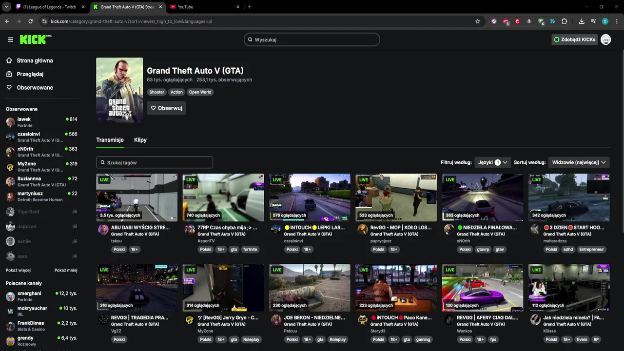Open Suzianna channel in followed list

tap(41, 181)
